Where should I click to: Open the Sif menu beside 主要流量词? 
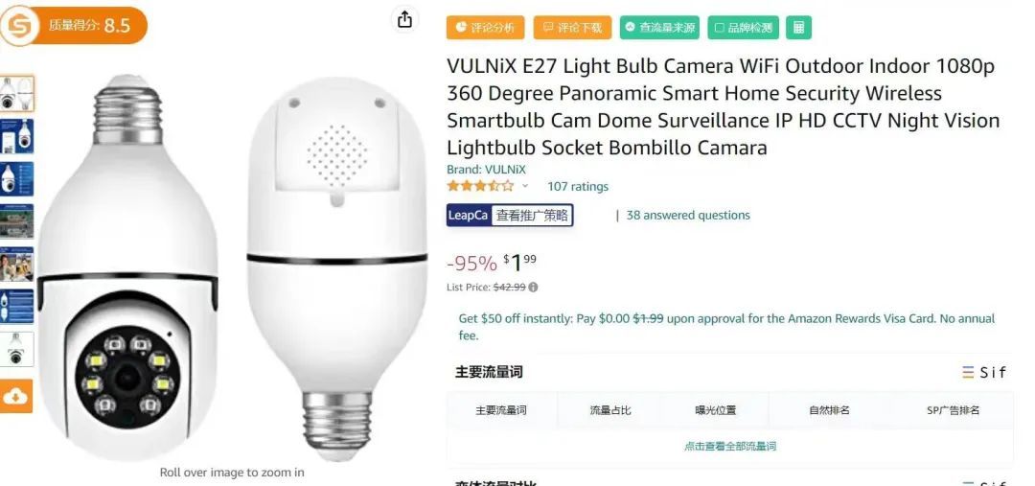tap(983, 373)
